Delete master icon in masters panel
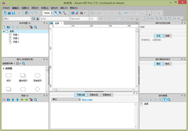The image size is (188, 131). pyautogui.click(x=31, y=100)
